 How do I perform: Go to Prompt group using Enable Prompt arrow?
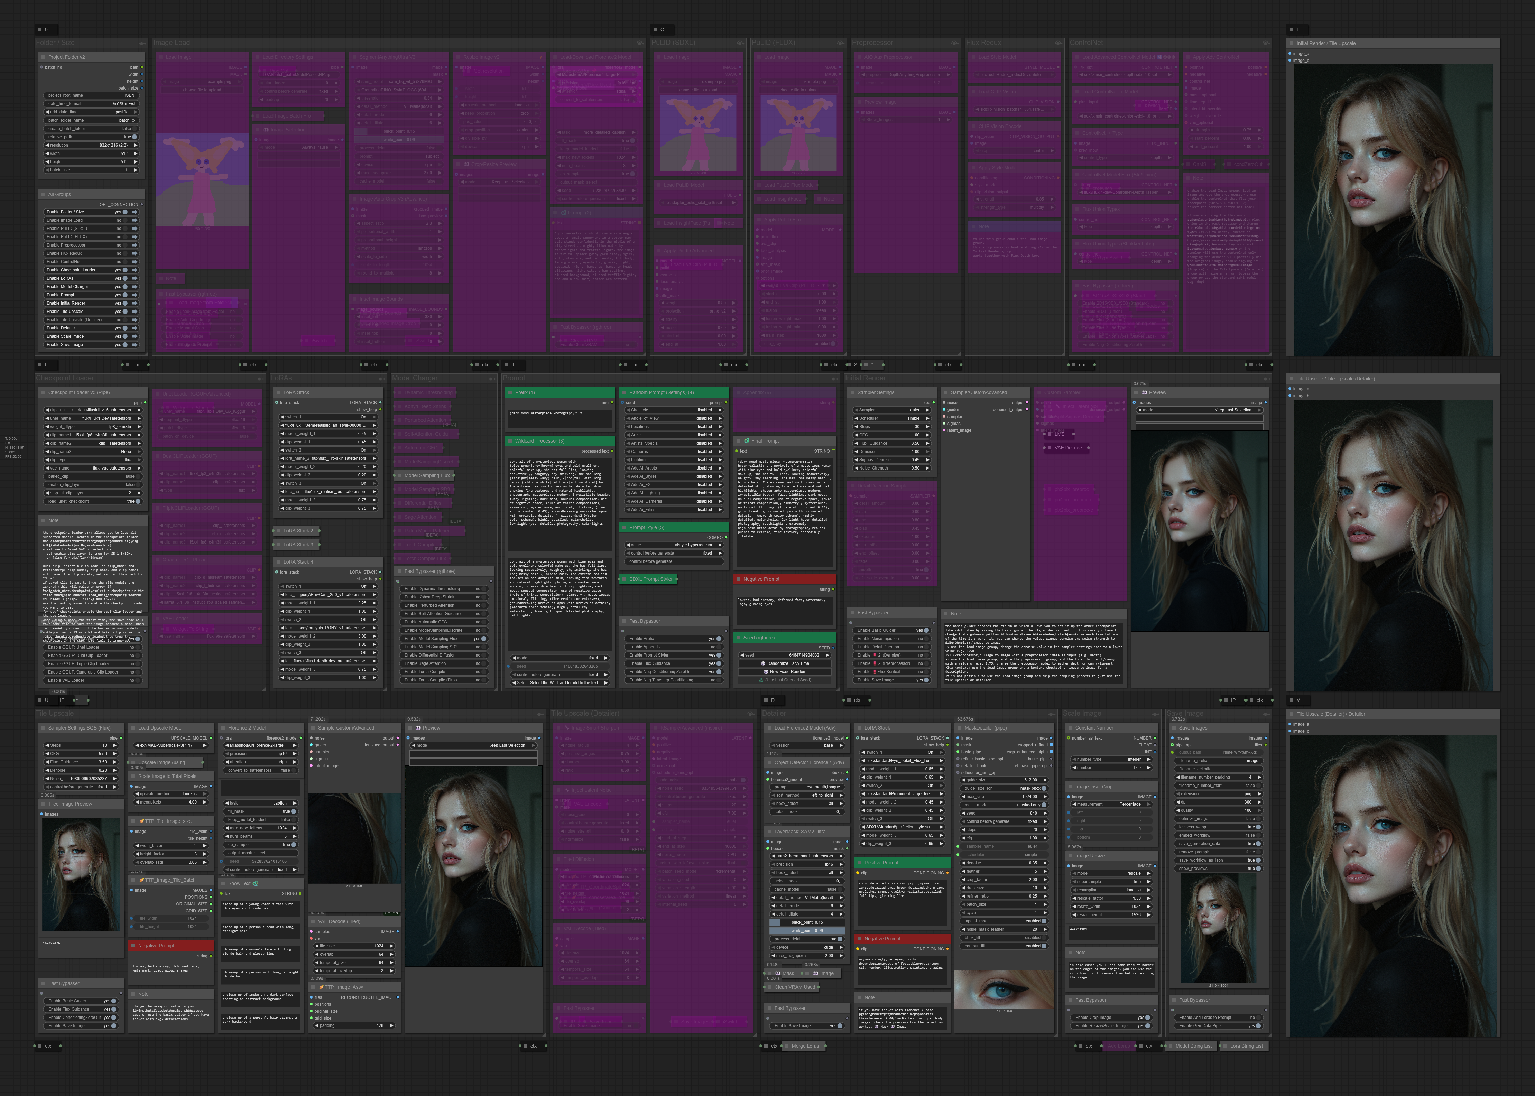coord(135,295)
